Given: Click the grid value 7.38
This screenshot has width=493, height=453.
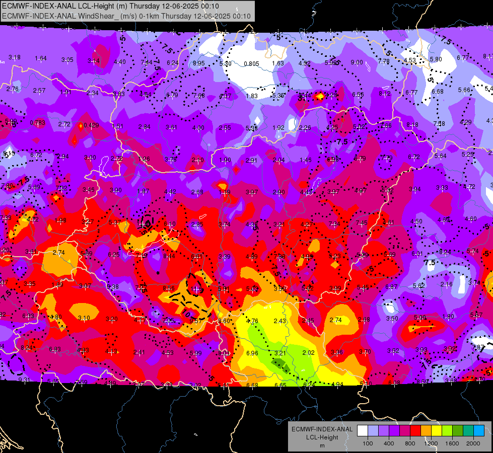Looking at the screenshot, I should coord(439,123).
